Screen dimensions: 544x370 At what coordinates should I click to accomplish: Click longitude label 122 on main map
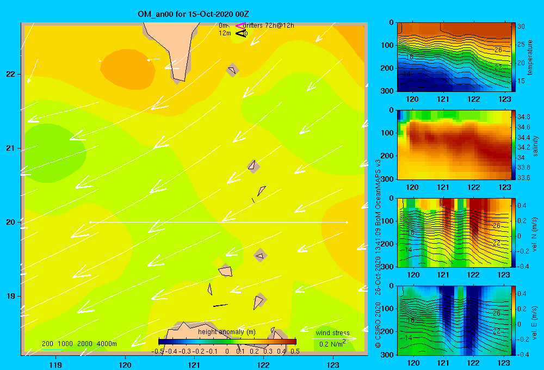(264, 365)
